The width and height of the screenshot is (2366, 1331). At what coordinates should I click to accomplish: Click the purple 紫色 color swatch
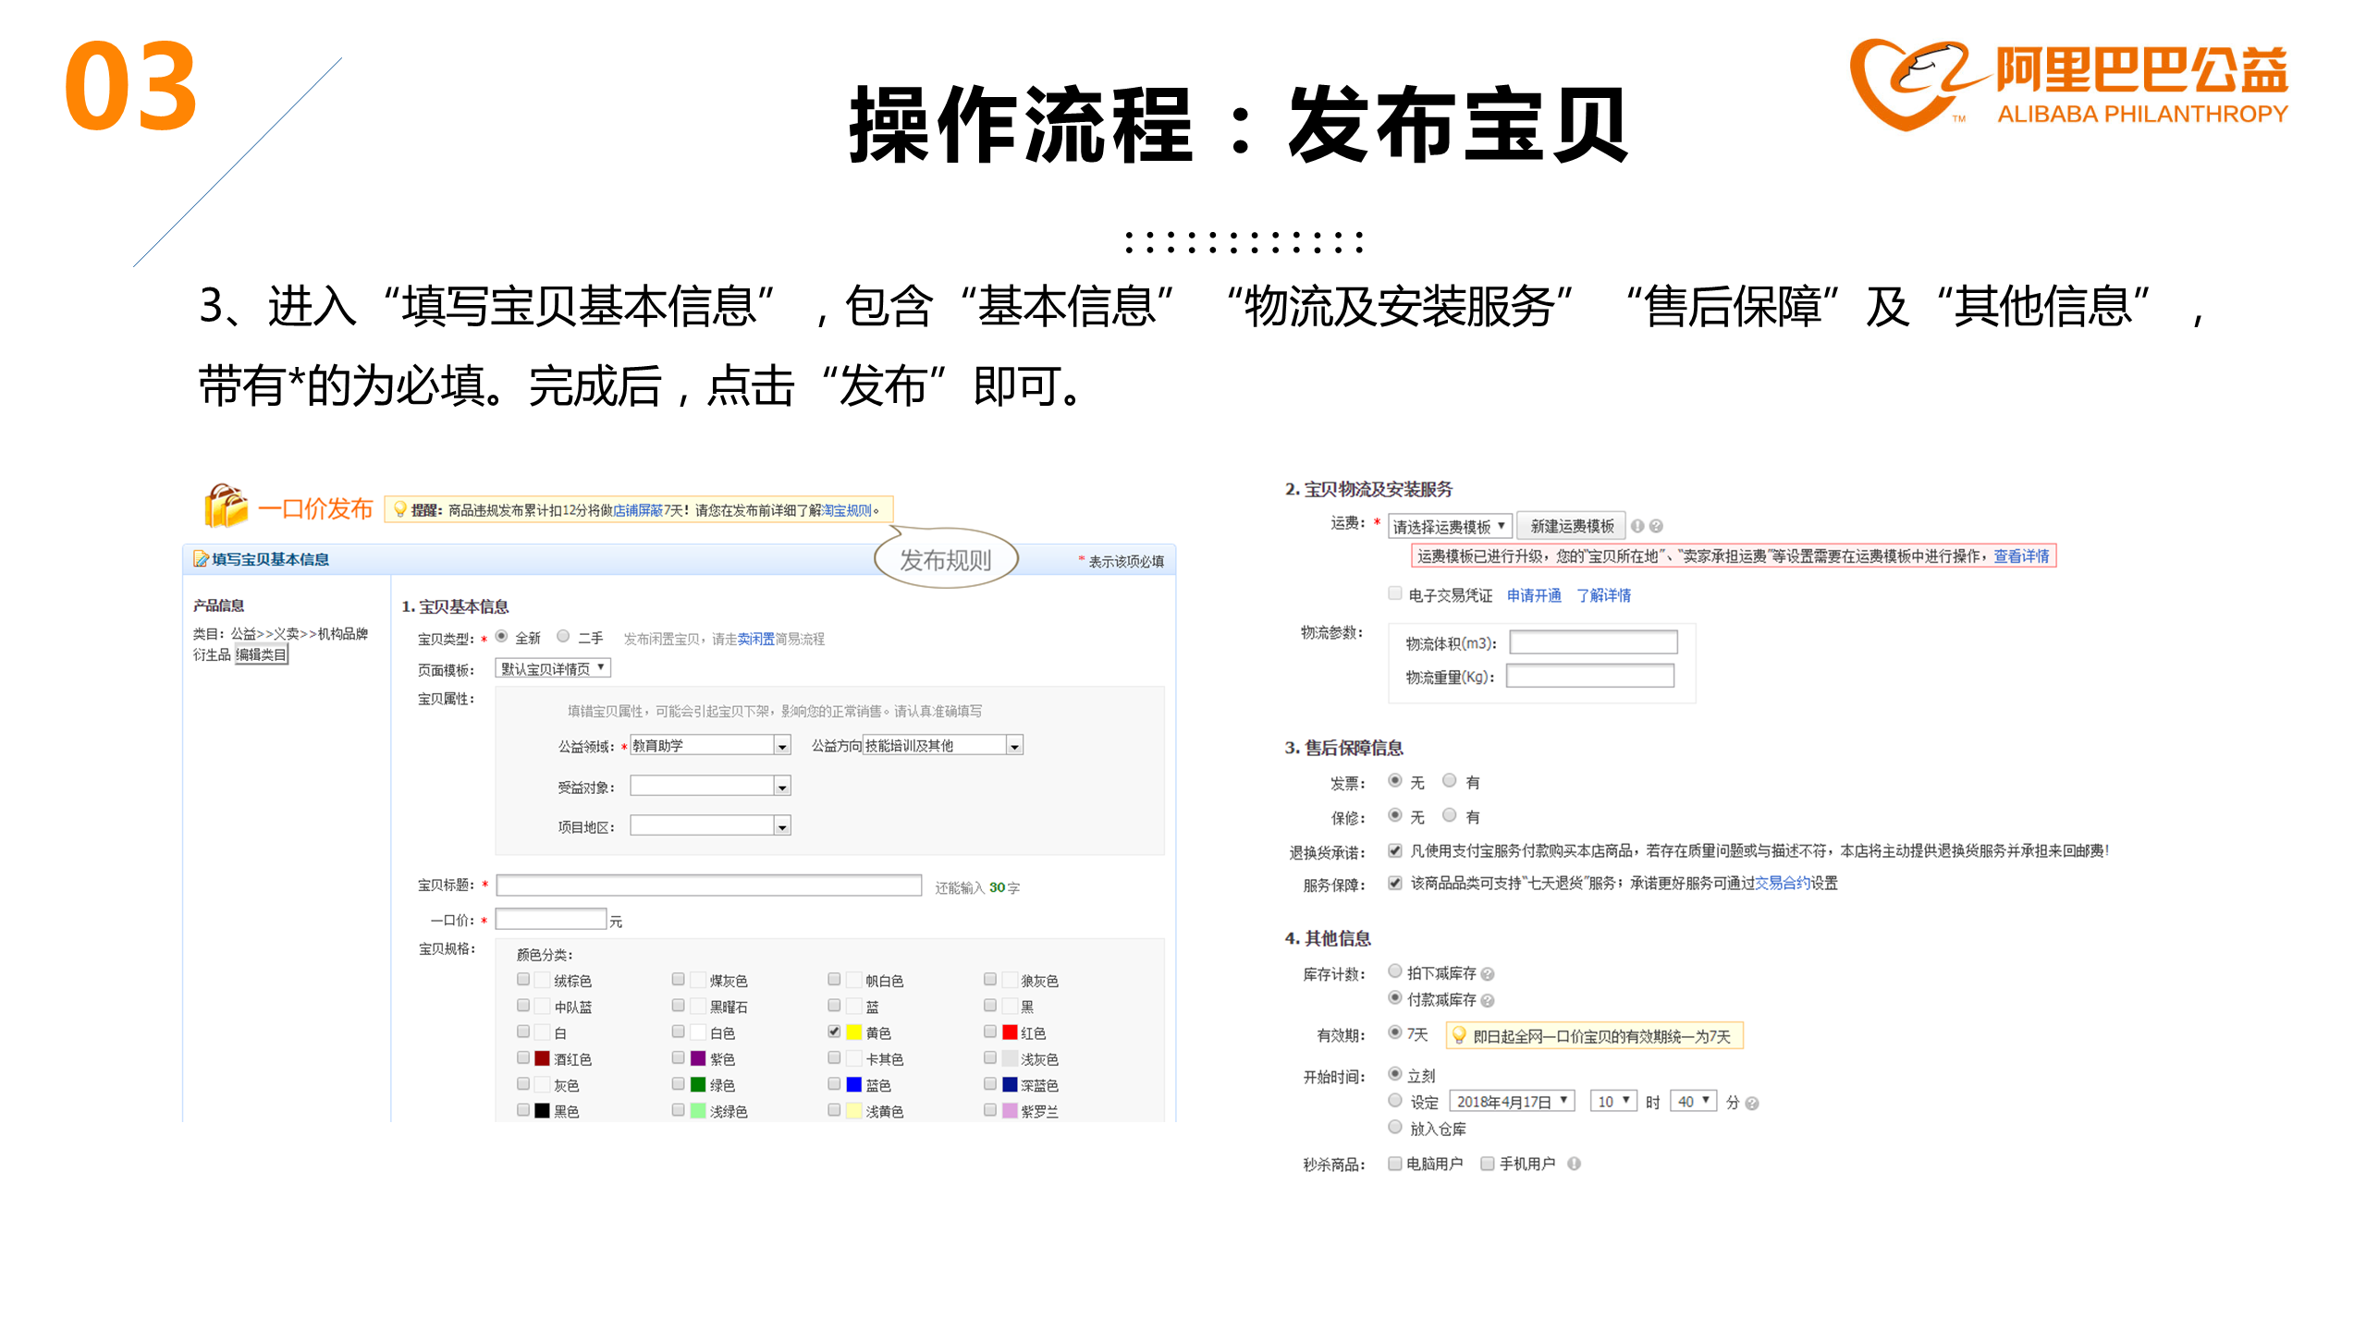(699, 1058)
